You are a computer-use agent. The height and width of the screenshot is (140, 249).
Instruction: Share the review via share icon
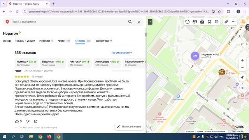click(36, 121)
